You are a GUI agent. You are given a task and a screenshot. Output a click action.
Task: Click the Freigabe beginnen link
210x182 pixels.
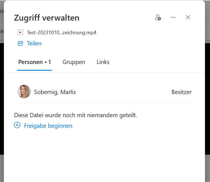pos(48,126)
